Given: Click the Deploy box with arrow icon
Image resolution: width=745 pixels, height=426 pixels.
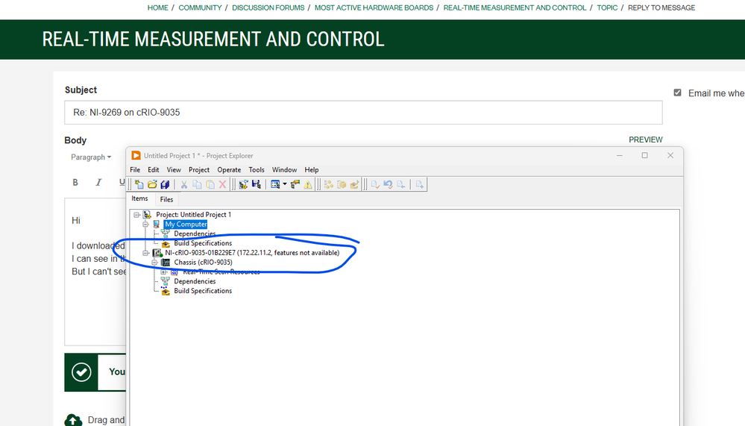Looking at the screenshot, I should (354, 184).
